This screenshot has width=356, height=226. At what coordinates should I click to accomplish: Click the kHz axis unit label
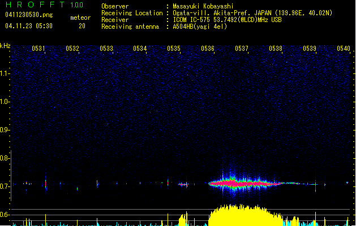5,46
